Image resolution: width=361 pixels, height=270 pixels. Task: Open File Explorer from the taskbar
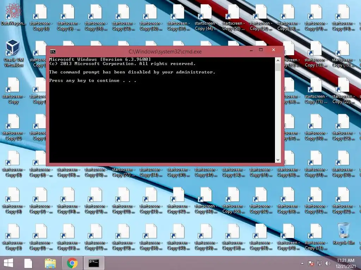pyautogui.click(x=50, y=263)
